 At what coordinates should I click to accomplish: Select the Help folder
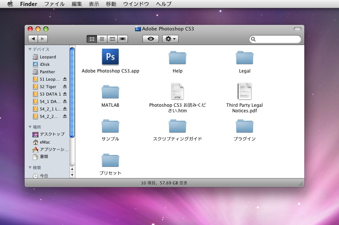177,58
